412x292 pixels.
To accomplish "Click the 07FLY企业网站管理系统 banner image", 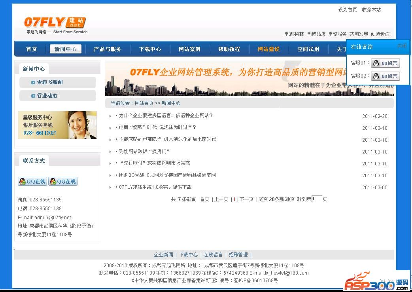I will click(249, 79).
